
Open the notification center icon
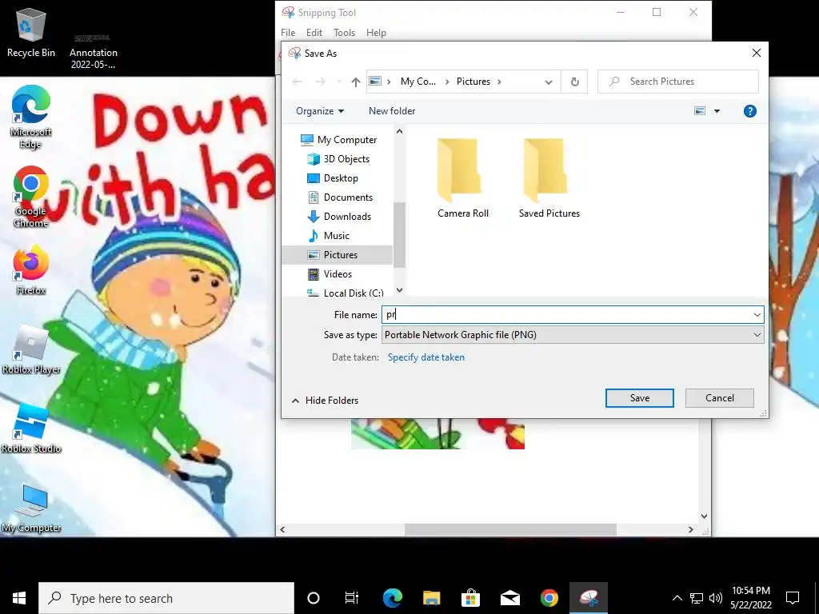click(793, 598)
